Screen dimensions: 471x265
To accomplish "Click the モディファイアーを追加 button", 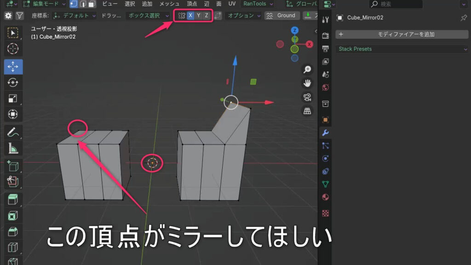I will click(402, 35).
